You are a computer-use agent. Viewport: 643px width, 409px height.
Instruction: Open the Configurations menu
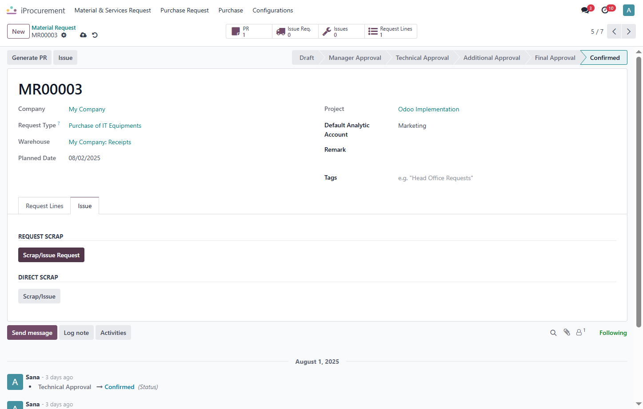pos(273,10)
